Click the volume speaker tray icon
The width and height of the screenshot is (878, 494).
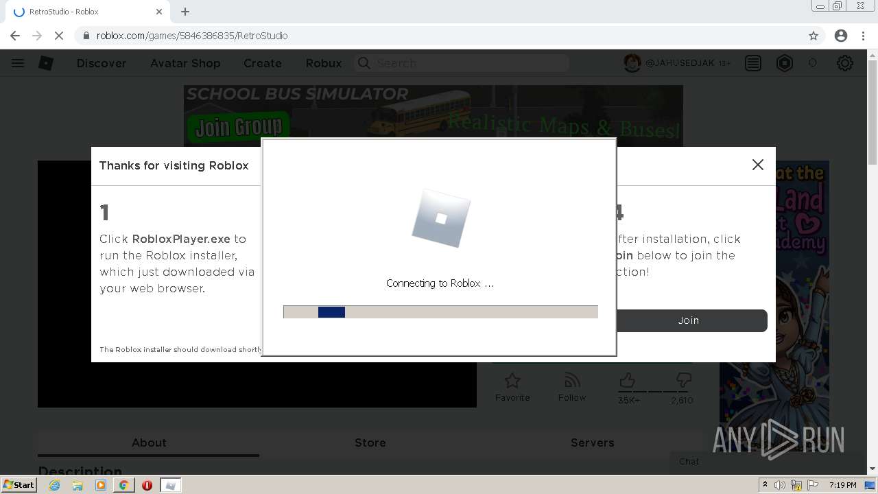click(780, 485)
